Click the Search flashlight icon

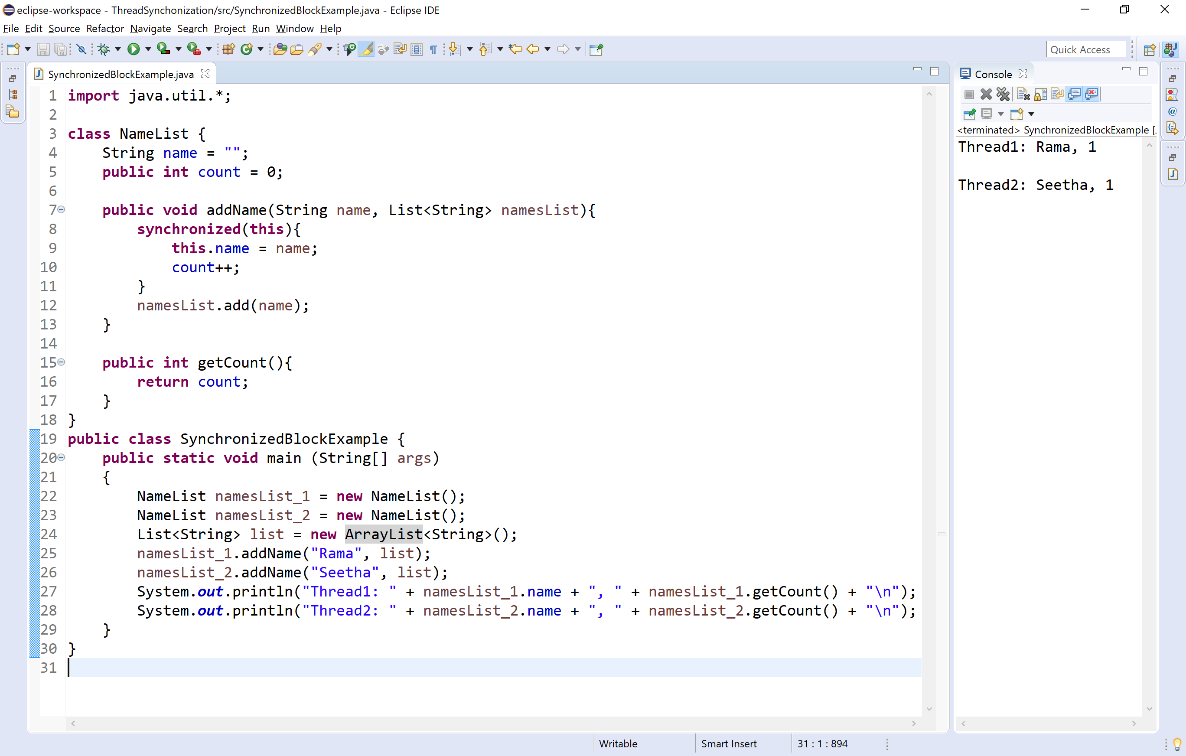315,49
